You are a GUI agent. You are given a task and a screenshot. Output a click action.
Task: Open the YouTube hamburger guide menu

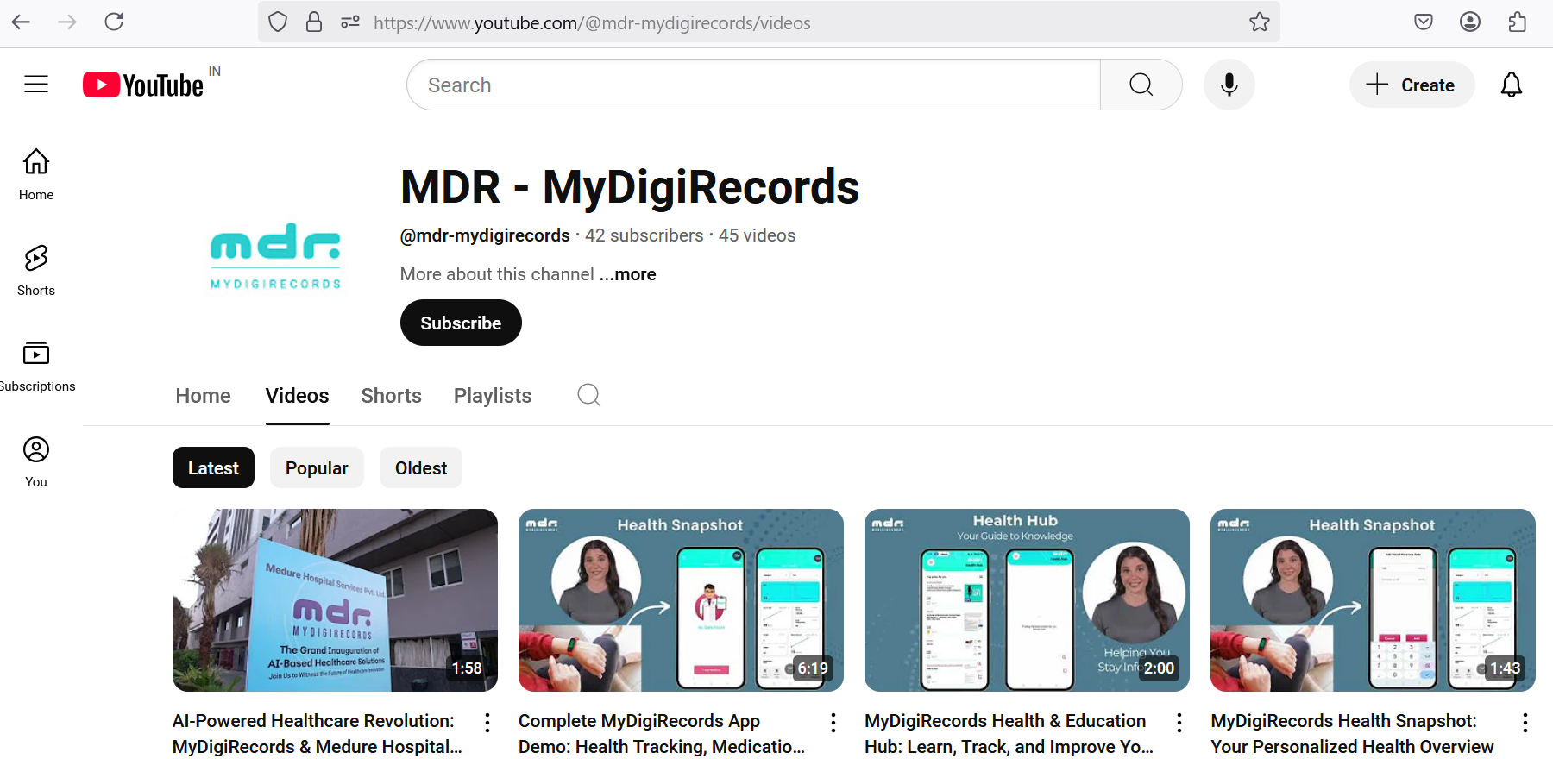(x=36, y=84)
